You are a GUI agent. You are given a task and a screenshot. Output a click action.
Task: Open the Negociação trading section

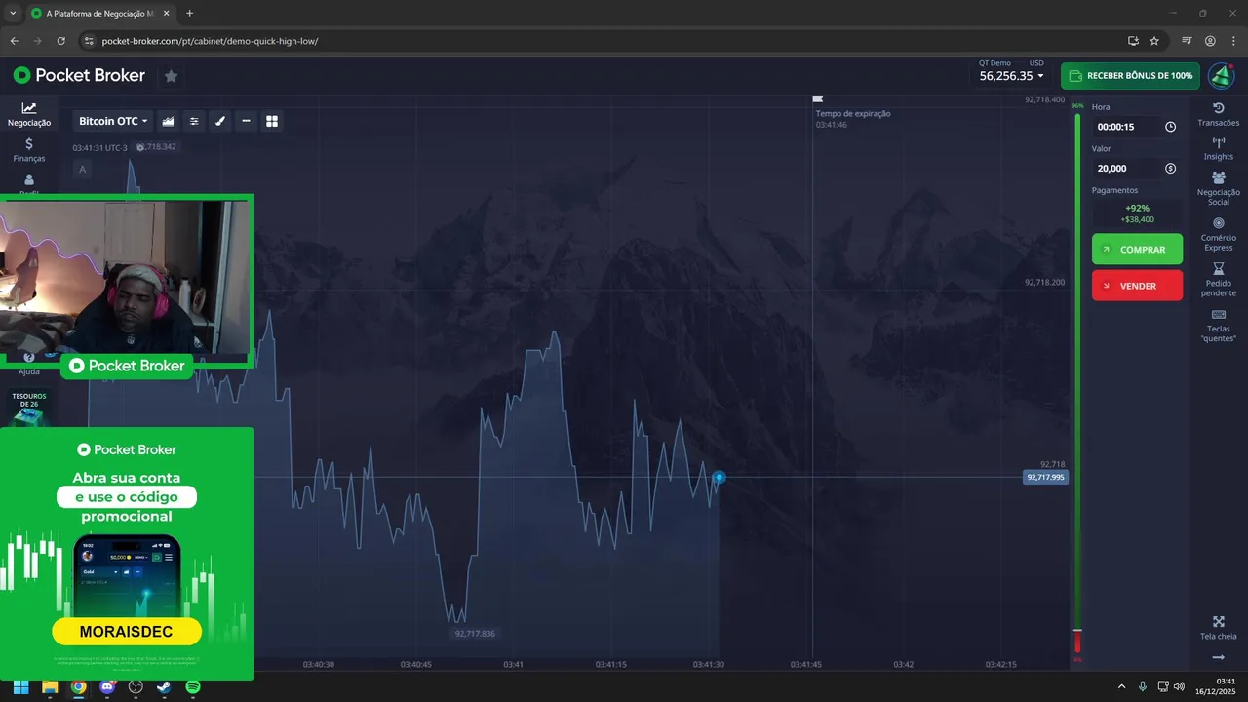[29, 114]
